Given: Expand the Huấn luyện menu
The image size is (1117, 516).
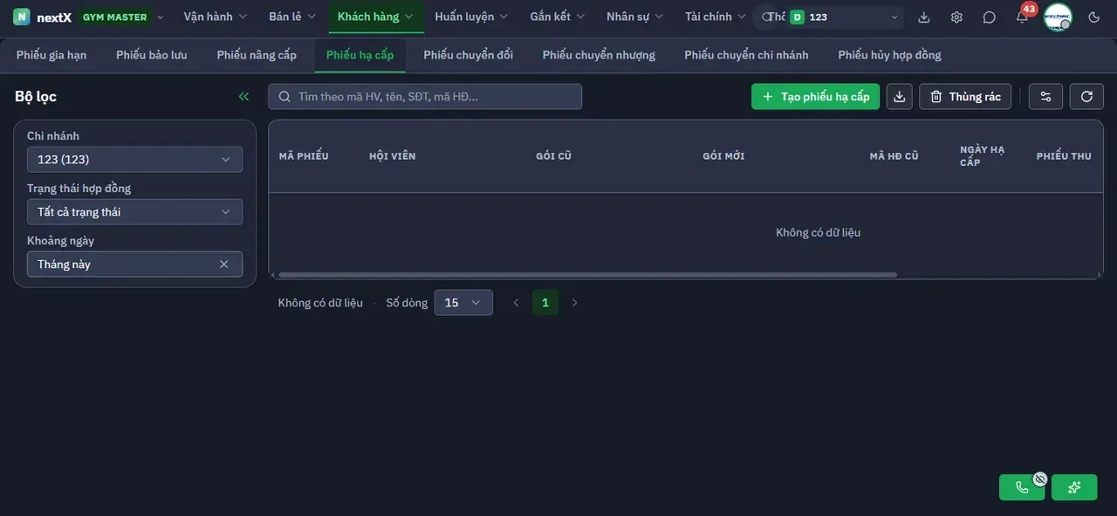Looking at the screenshot, I should (472, 17).
